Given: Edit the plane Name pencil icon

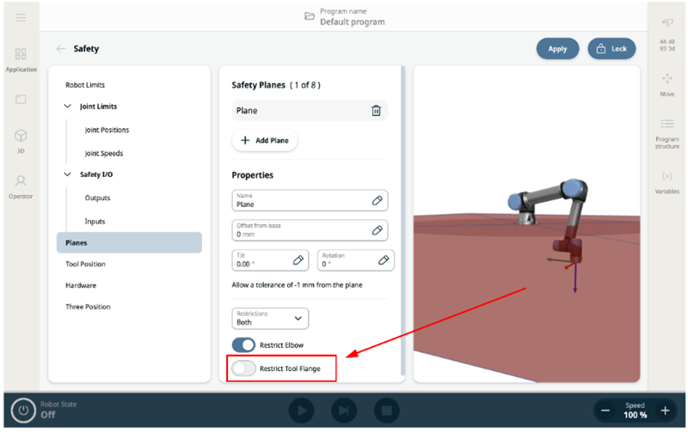Looking at the screenshot, I should 377,200.
